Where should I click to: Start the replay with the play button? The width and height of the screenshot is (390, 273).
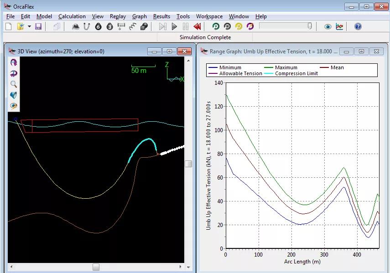coord(174,27)
